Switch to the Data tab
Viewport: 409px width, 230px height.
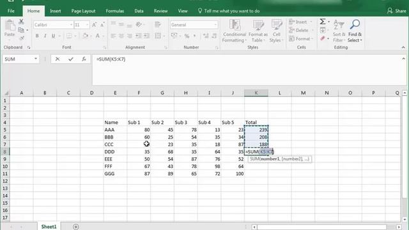[139, 11]
